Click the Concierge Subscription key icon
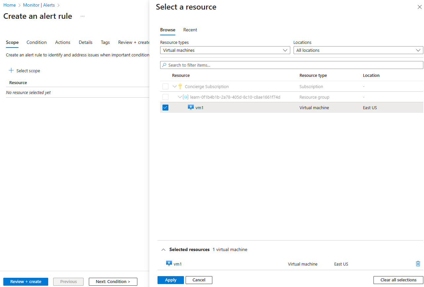 pos(180,86)
